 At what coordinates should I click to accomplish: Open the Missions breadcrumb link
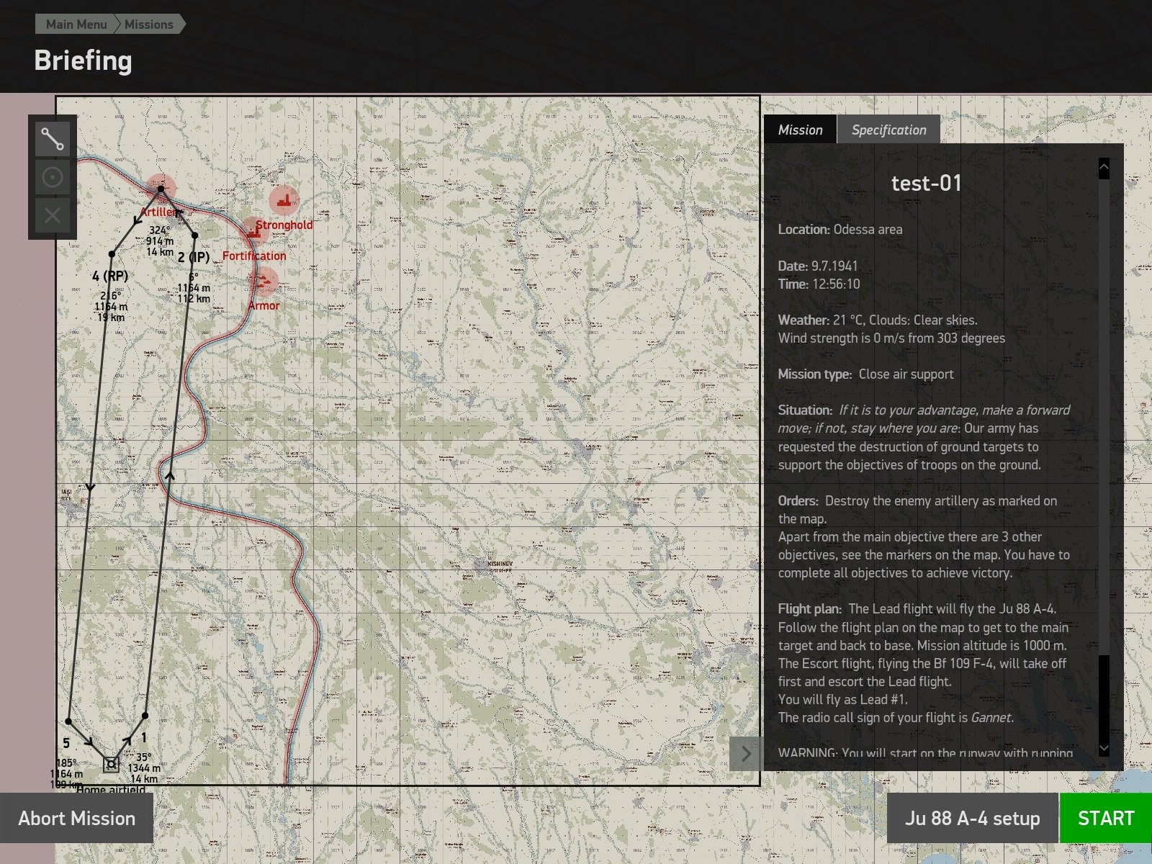[x=149, y=24]
